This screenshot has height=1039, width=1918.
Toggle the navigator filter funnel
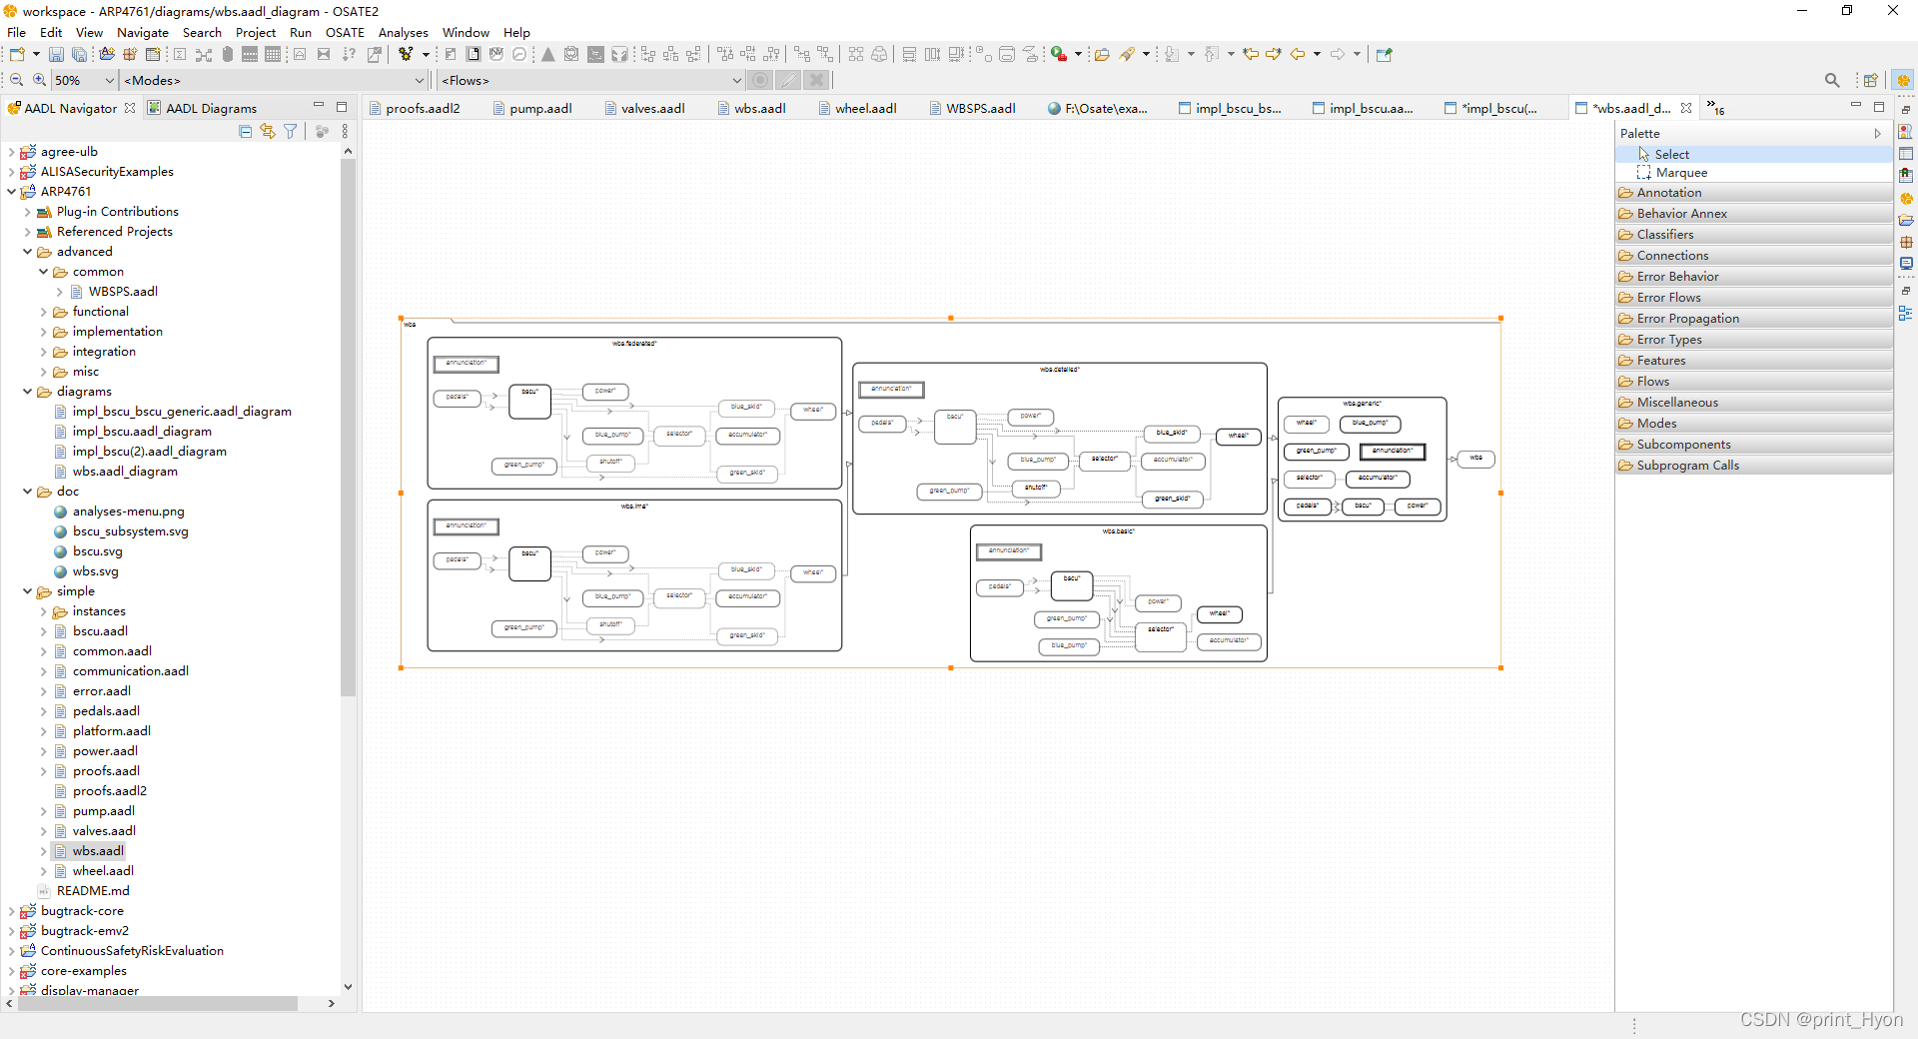click(291, 131)
